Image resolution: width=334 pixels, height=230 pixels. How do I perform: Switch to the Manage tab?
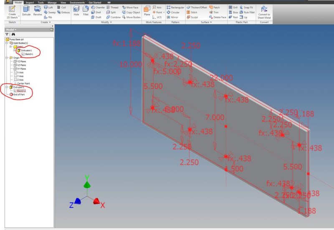pos(52,2)
